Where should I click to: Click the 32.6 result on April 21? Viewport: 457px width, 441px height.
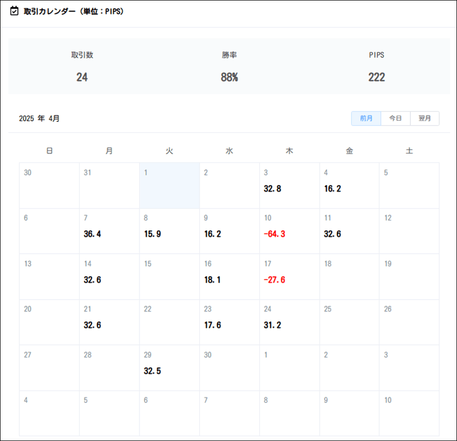coord(92,325)
